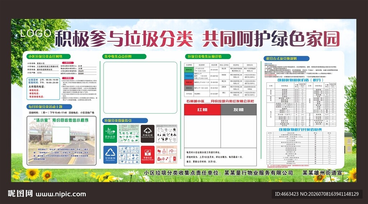Viewport: 368px width, 204px height.
Task: Click the 备注：更新公示时间：次月1日 note
Action: point(203,162)
